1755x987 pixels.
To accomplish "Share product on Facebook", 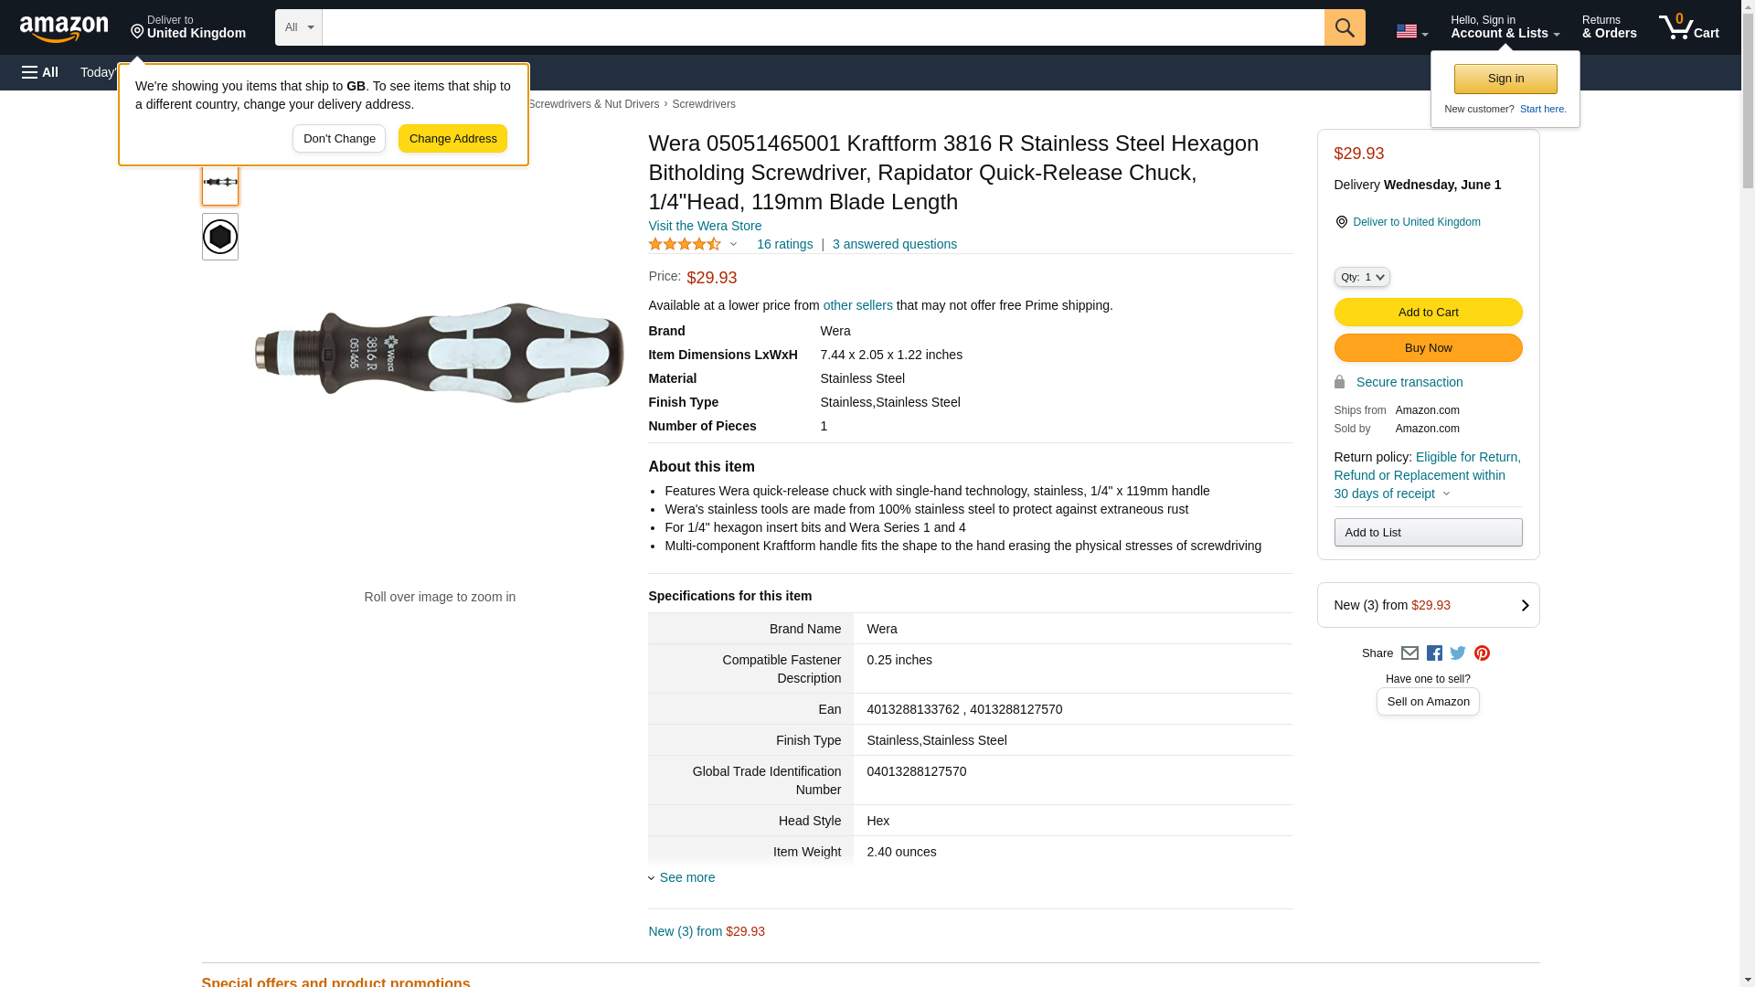I will point(1434,653).
